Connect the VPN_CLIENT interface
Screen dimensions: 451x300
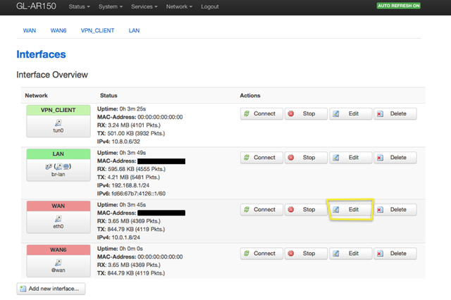coord(261,114)
